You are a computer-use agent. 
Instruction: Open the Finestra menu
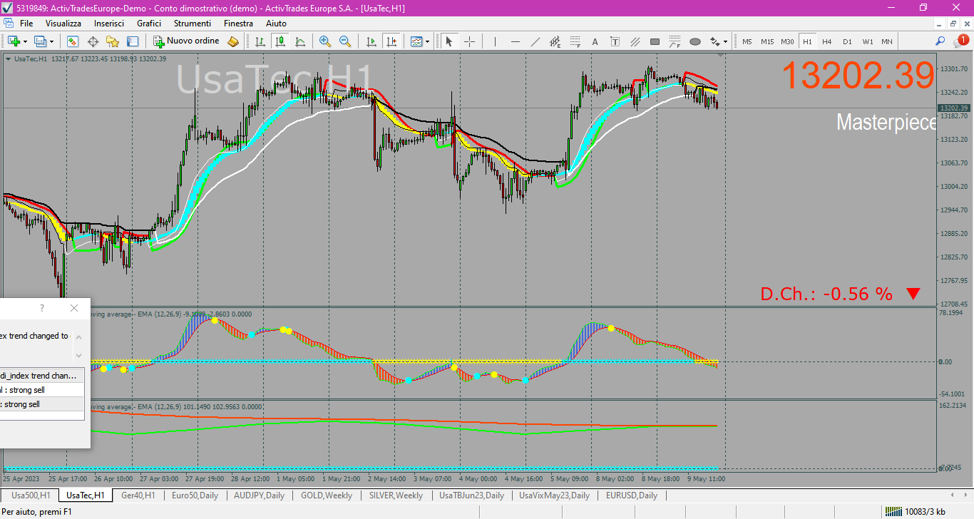tap(238, 24)
